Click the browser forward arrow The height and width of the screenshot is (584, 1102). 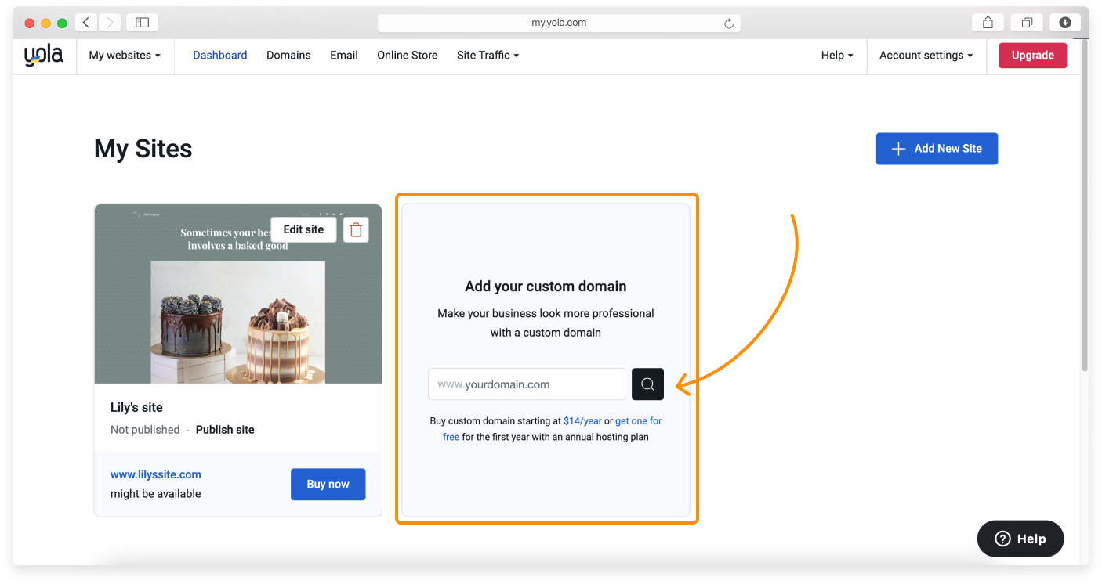click(109, 22)
